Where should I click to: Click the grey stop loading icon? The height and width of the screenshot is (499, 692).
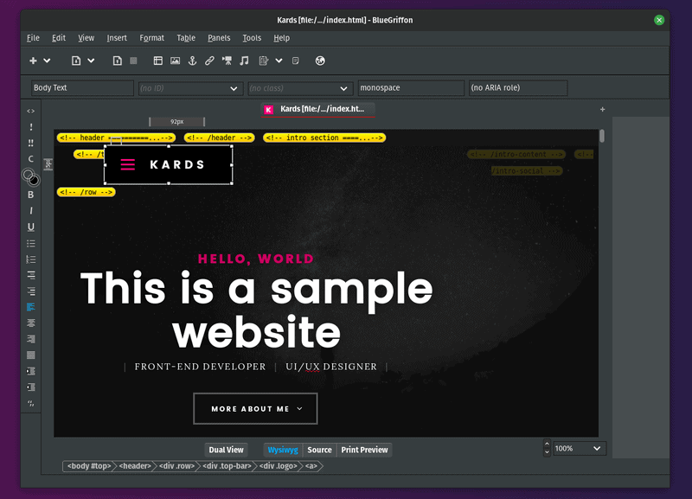pos(133,61)
